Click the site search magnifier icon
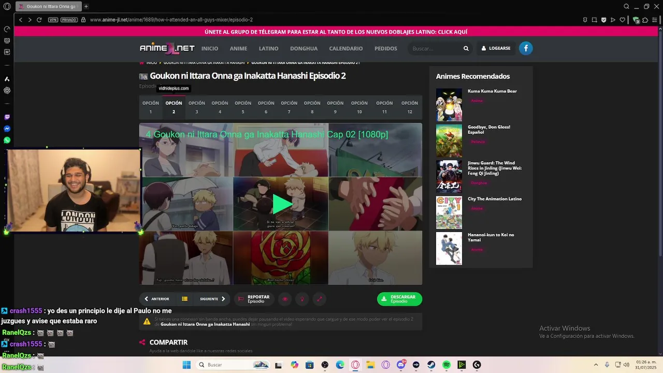Image resolution: width=663 pixels, height=373 pixels. pyautogui.click(x=466, y=48)
